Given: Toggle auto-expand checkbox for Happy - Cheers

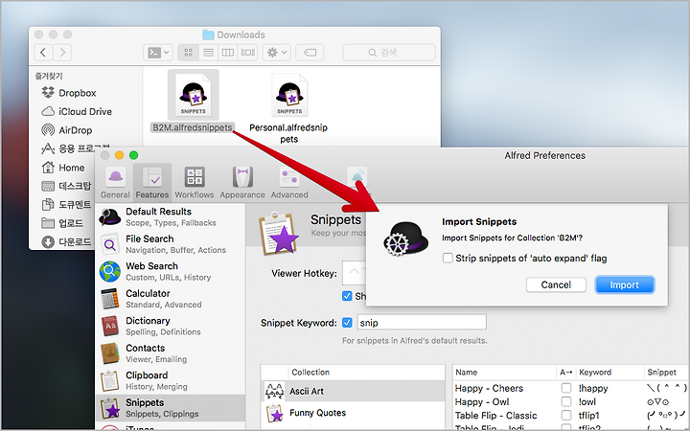Looking at the screenshot, I should tap(566, 388).
